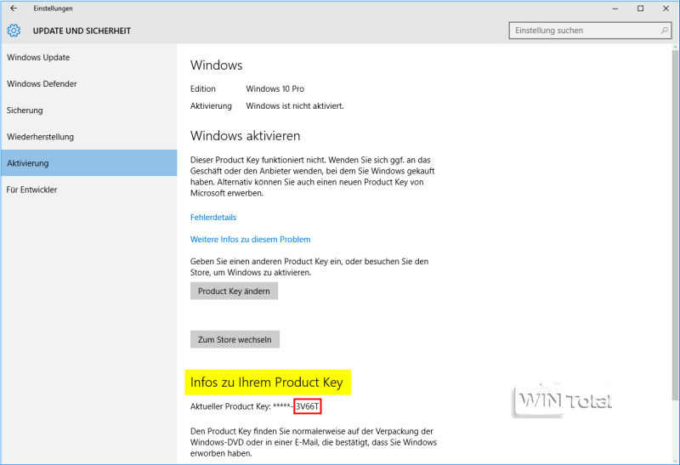
Task: Click the 'Windows ist nicht aktiviert.' text
Action: (x=295, y=106)
